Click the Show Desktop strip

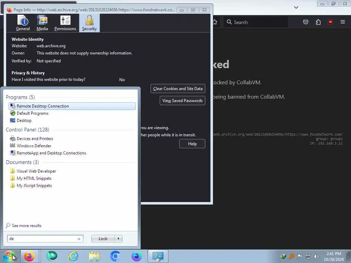[349, 256]
